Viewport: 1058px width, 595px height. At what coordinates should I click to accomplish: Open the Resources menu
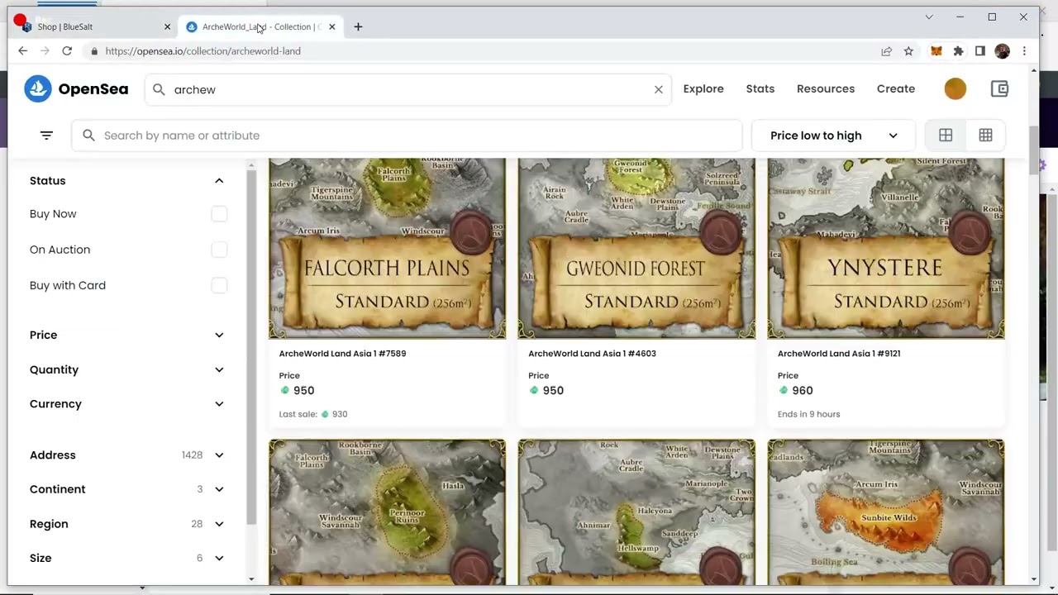click(826, 88)
